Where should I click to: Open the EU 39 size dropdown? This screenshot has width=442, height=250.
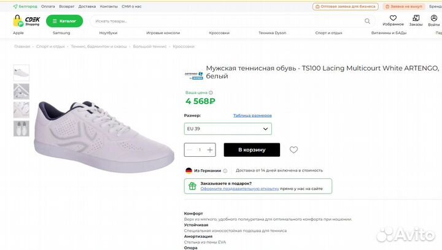[228, 129]
